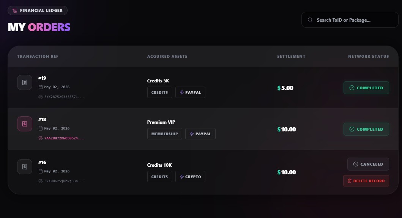Image resolution: width=402 pixels, height=218 pixels.
Task: Click the Transaction Ref column header
Action: [38, 57]
